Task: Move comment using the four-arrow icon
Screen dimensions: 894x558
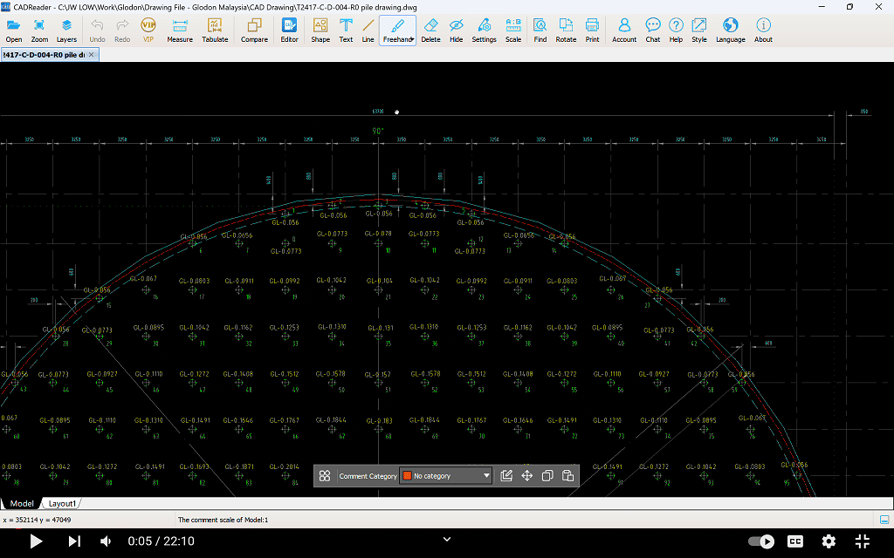Action: [526, 476]
